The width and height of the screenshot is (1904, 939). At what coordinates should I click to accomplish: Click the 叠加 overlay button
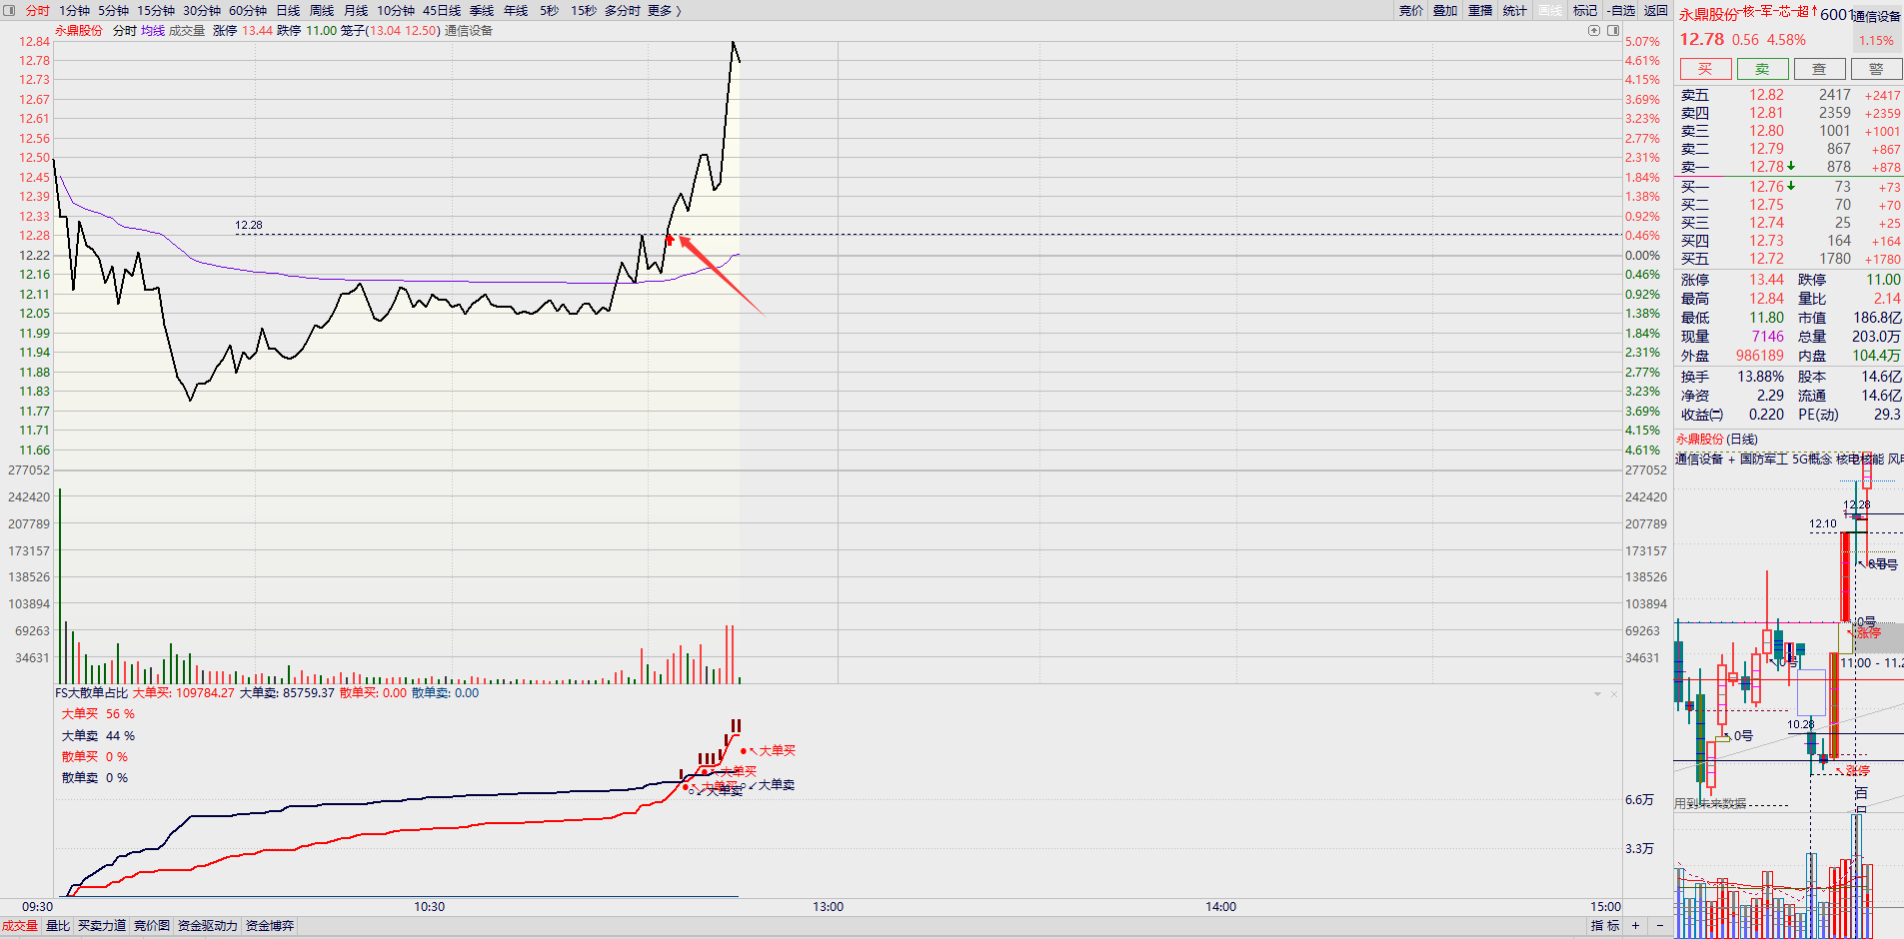coord(1445,10)
